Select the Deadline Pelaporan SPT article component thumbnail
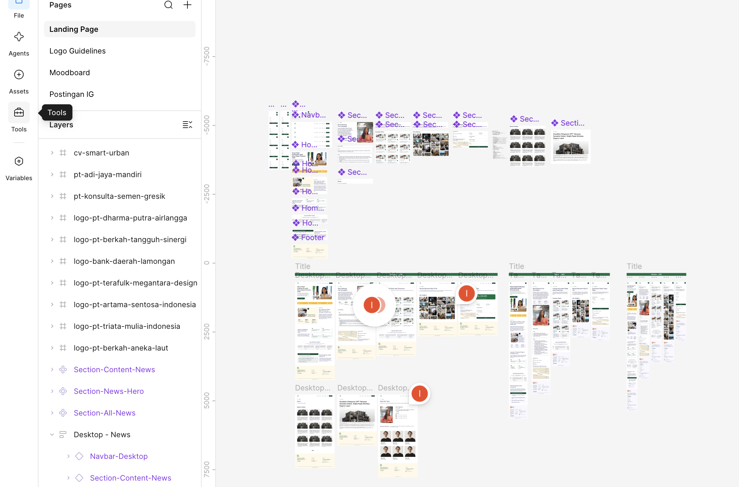 [571, 147]
